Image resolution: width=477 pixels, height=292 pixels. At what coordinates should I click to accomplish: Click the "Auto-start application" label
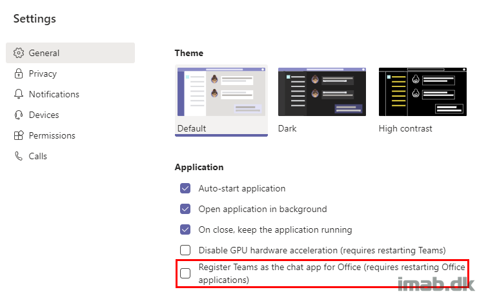pos(242,188)
